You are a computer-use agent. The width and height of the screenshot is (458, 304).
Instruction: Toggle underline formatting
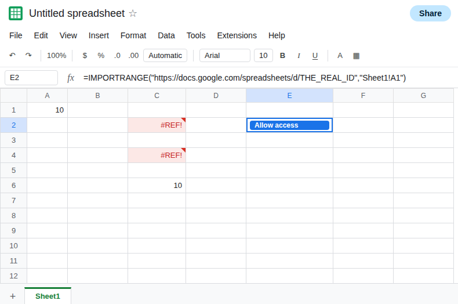[x=315, y=56]
